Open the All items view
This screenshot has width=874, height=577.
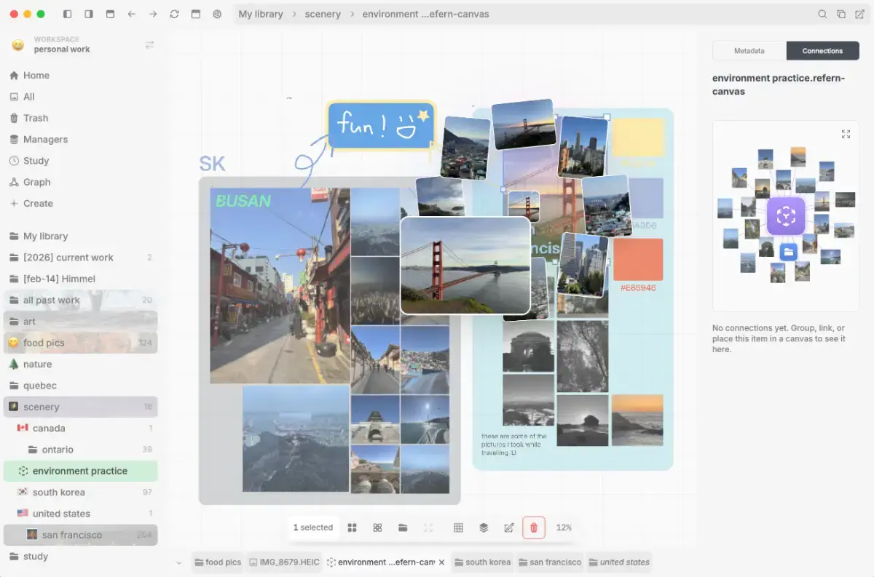pyautogui.click(x=80, y=97)
